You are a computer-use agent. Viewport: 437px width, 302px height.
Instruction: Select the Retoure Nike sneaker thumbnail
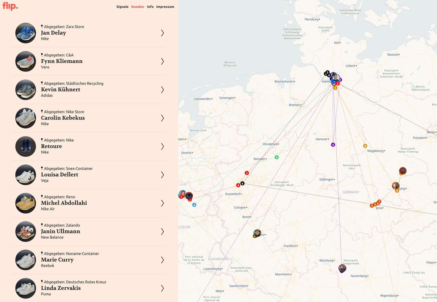point(26,146)
